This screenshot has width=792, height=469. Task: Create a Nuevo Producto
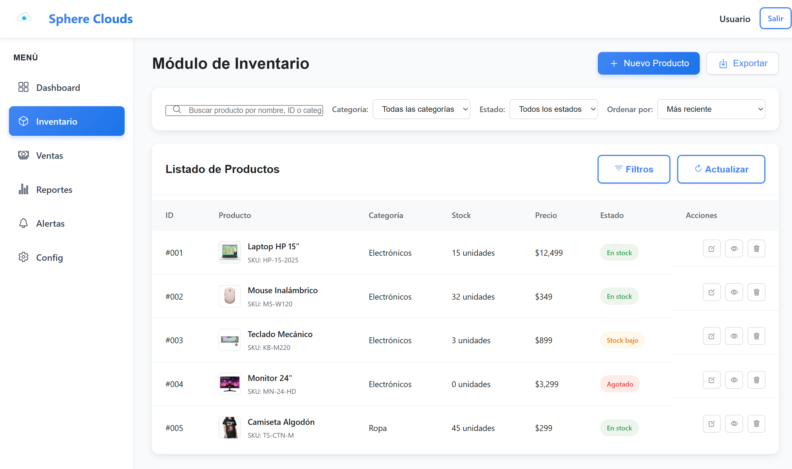coord(648,63)
